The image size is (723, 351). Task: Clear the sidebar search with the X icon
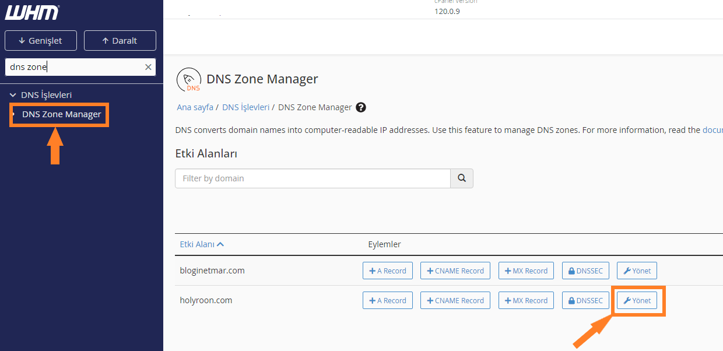(148, 67)
